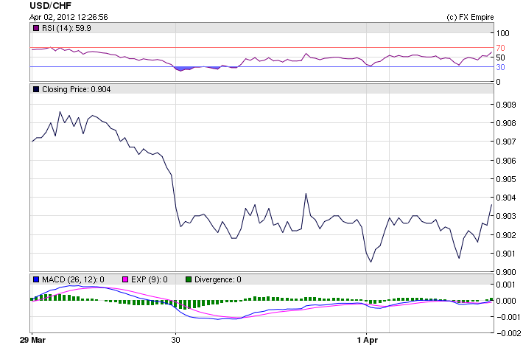Viewport: 523px width, 359px height.
Task: Click the 100 RSI axis label
Action: tap(502, 33)
